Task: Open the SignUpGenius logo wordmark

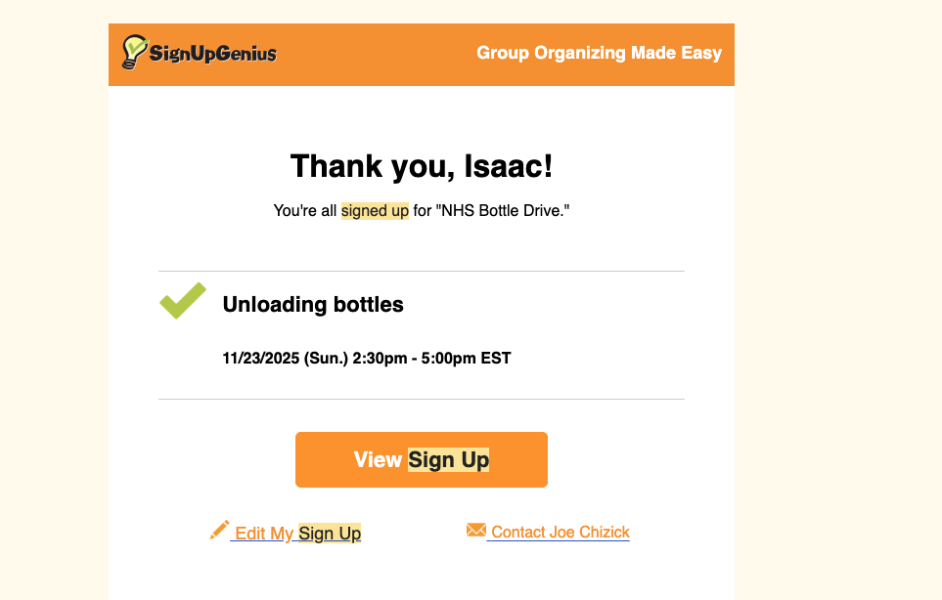Action: tap(213, 54)
